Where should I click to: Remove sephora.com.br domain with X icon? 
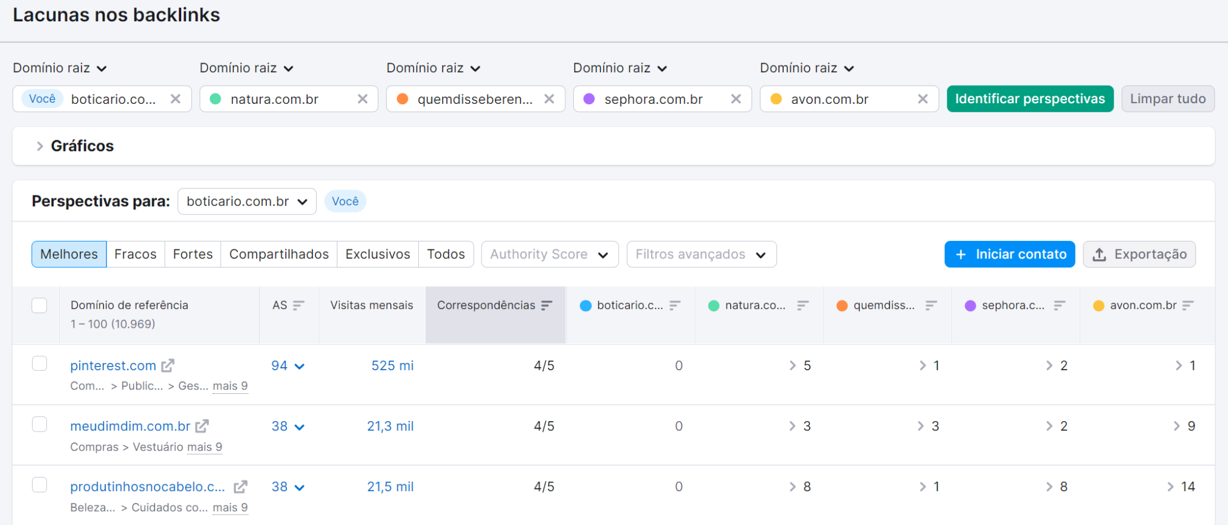pos(736,99)
